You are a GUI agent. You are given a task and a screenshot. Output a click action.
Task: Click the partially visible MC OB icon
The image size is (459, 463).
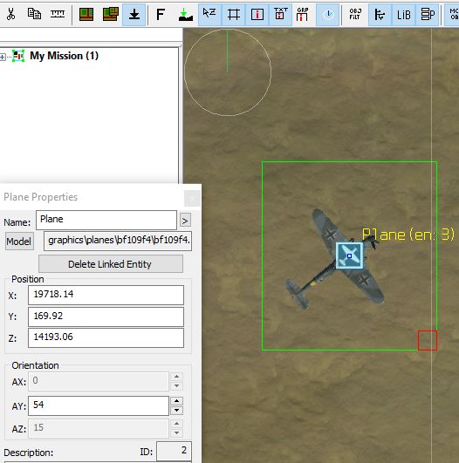tap(453, 15)
